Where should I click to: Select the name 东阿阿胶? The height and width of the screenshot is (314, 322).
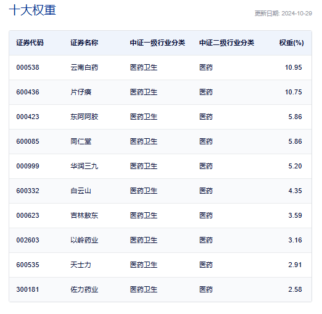(x=85, y=117)
